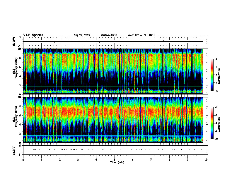
Task: Click the ch.1 spectrogram color scale bar
Action: pos(212,75)
